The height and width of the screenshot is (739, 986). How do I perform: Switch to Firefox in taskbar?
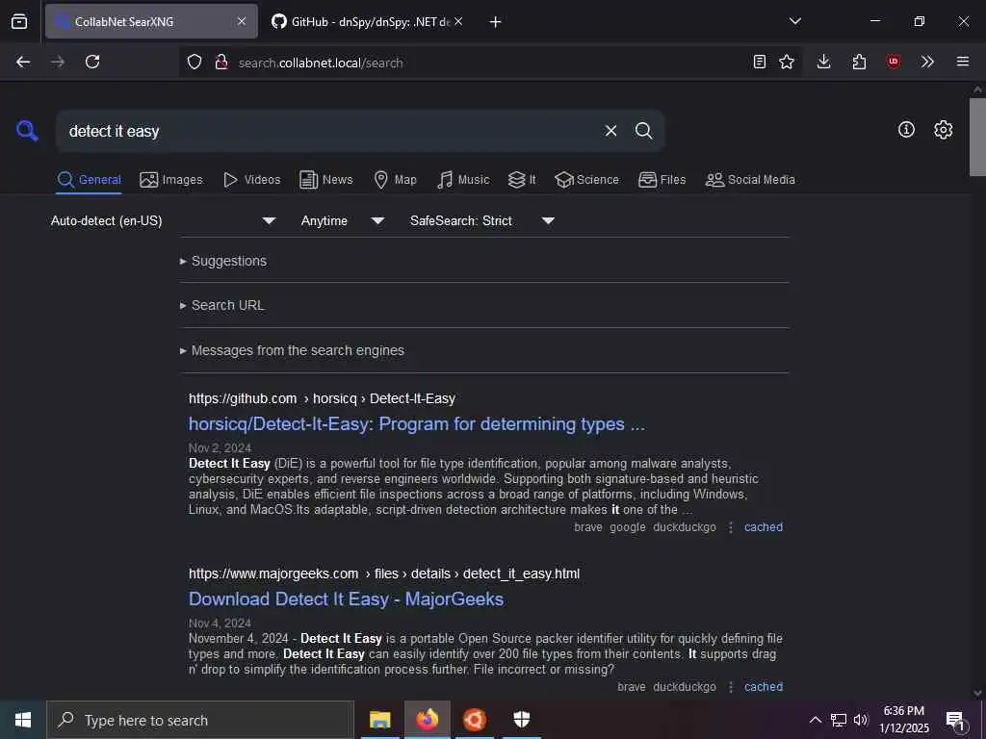click(x=427, y=720)
